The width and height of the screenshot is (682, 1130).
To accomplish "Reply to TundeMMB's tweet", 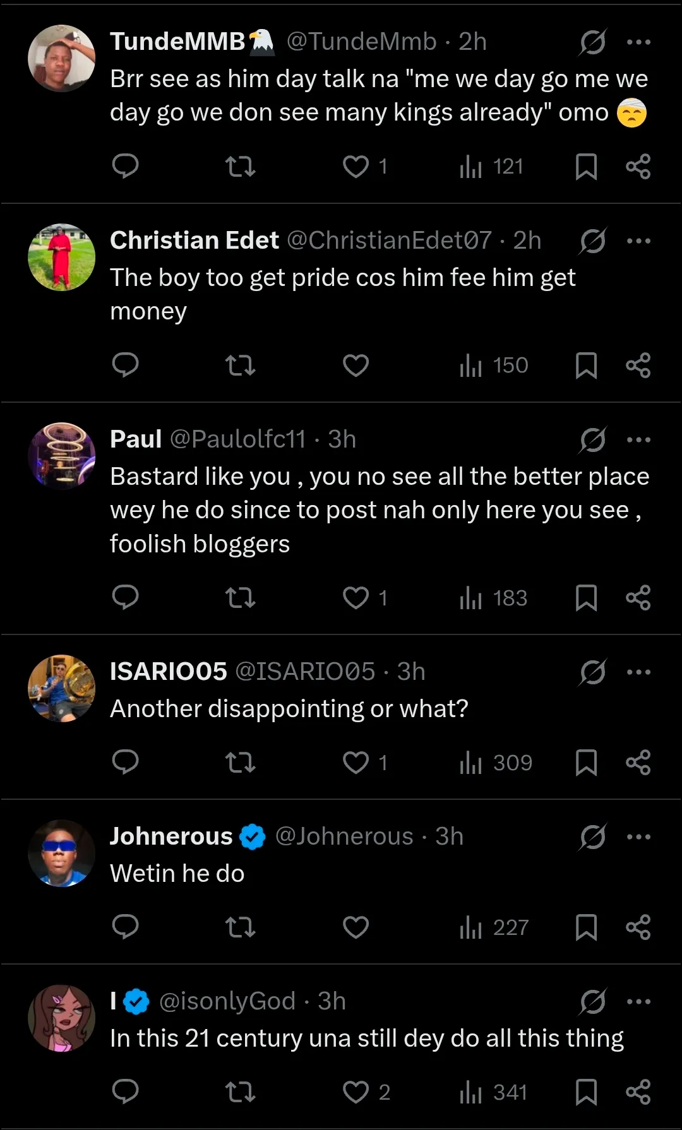I will 125,166.
